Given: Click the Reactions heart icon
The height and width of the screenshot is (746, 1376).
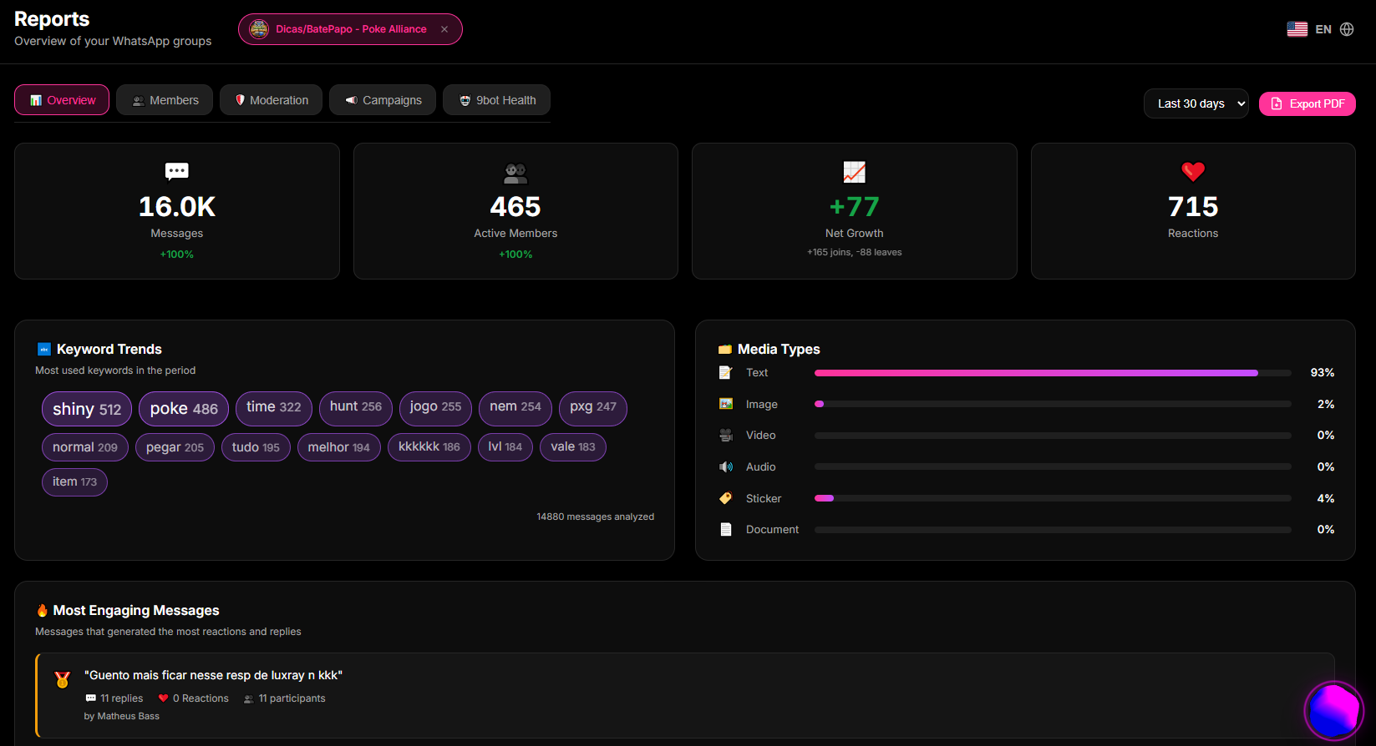Looking at the screenshot, I should click(1193, 171).
